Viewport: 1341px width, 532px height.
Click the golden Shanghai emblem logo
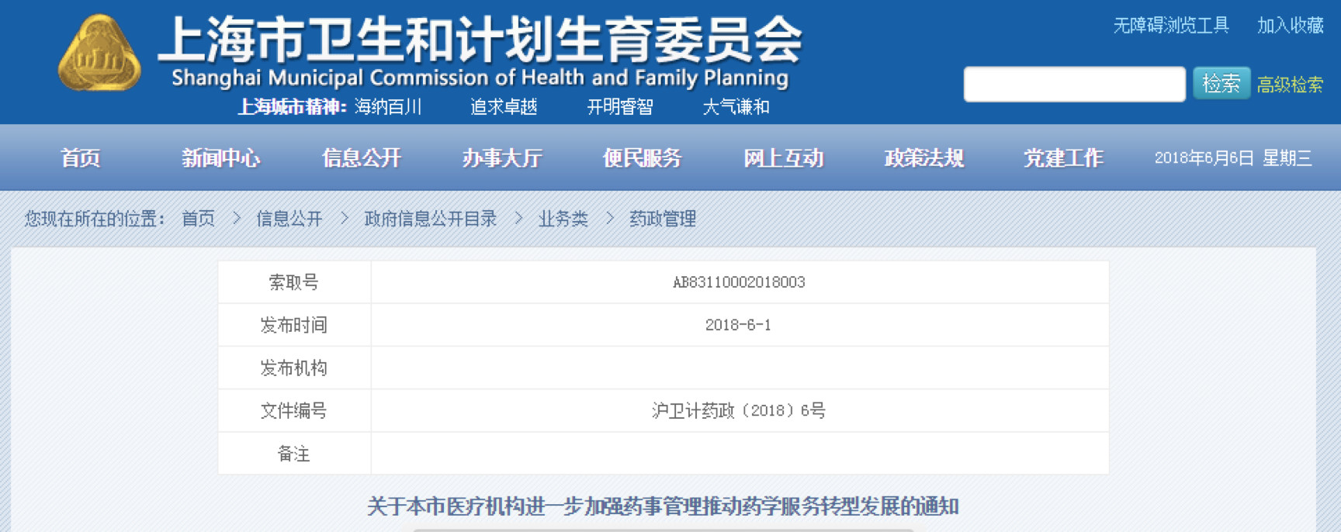[x=99, y=54]
